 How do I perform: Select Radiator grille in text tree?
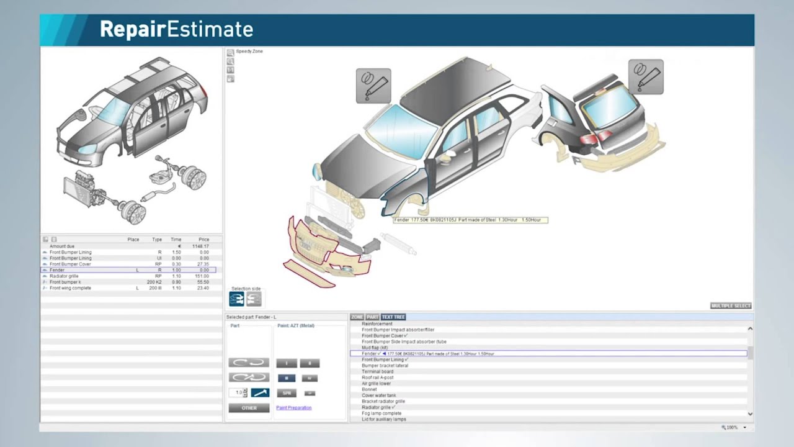tap(379, 407)
